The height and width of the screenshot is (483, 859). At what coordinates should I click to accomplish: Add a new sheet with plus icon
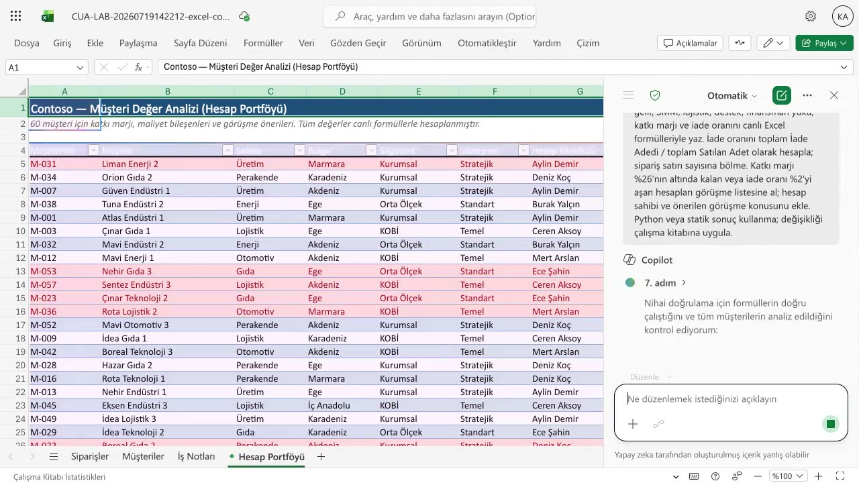[x=321, y=457]
